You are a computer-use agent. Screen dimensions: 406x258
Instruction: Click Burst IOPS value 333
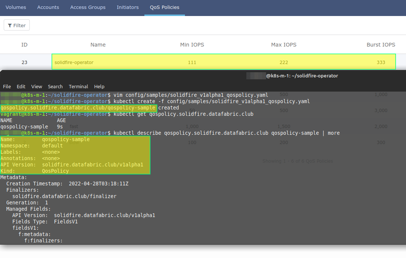point(381,63)
